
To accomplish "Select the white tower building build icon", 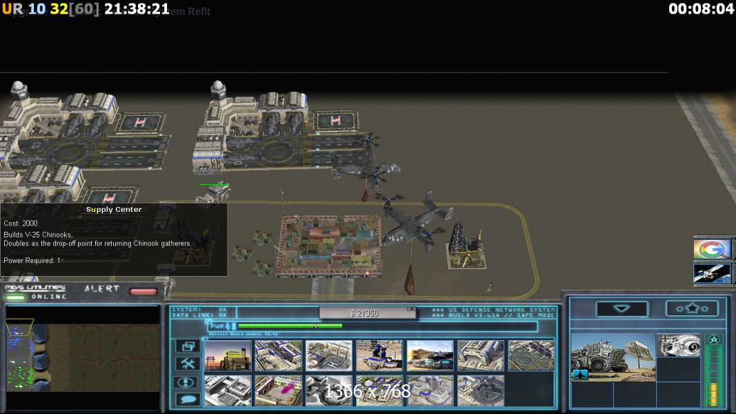I will coord(430,391).
